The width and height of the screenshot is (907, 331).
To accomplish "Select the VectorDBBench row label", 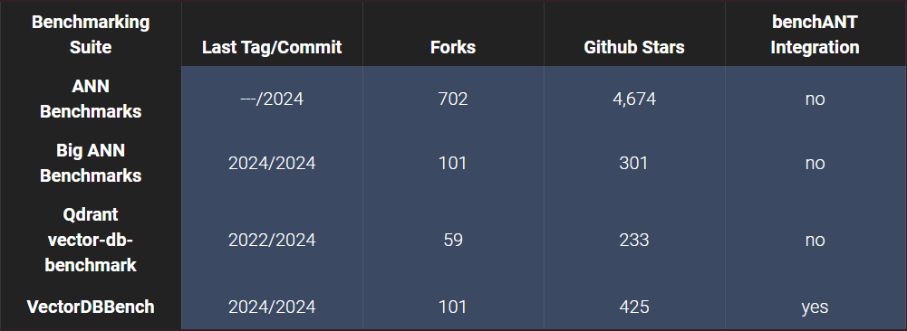I will point(91,307).
